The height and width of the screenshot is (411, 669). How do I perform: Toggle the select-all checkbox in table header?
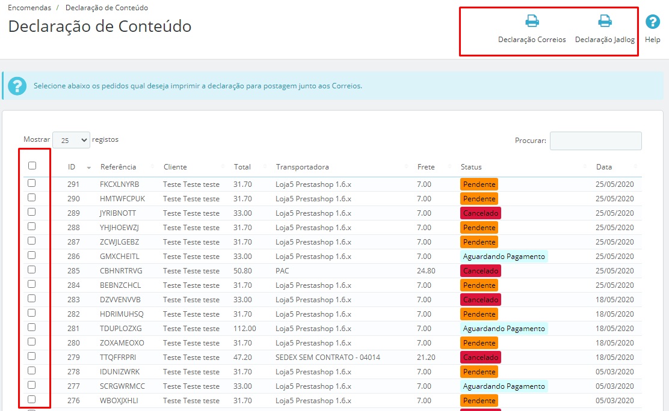click(x=32, y=166)
